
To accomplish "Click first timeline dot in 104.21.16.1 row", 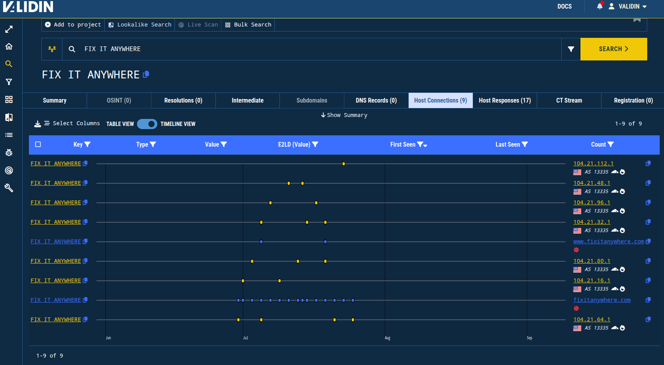I will (x=243, y=281).
